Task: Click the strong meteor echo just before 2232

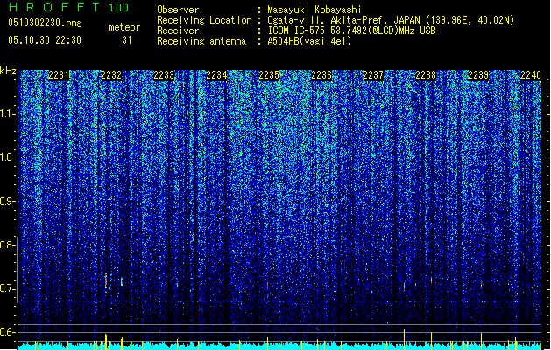Action: pos(106,282)
